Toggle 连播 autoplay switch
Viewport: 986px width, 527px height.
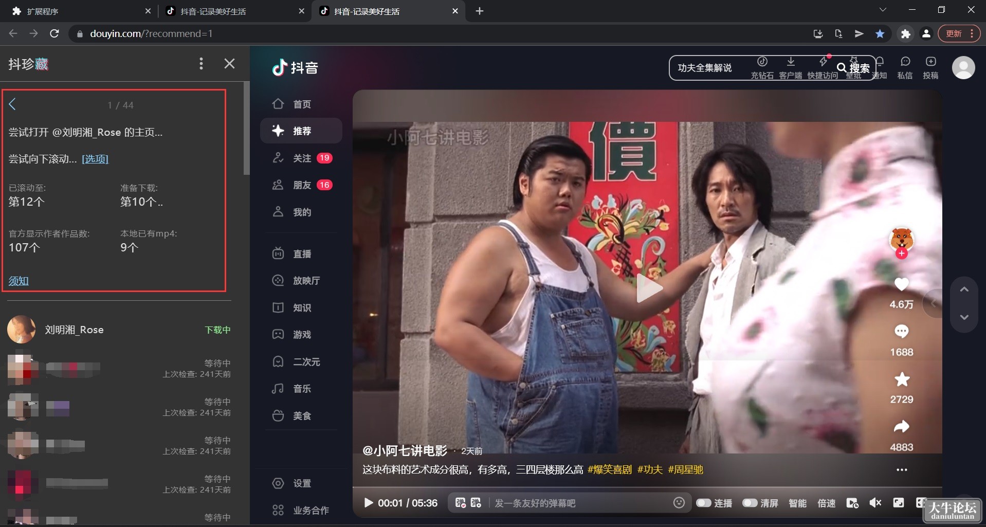704,503
